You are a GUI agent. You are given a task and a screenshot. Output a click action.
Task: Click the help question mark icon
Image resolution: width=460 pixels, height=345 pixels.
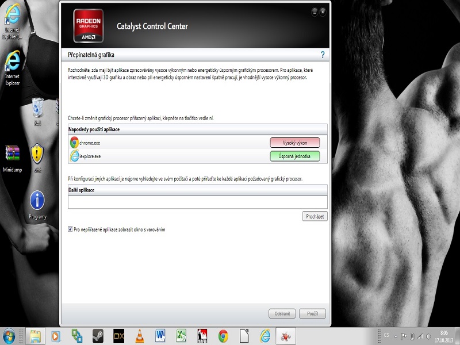[323, 55]
